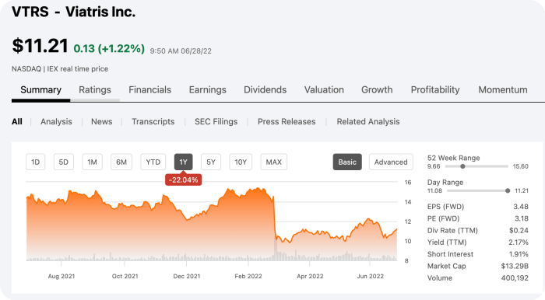
Task: Click the EPS (FWD) label
Action: (445, 207)
